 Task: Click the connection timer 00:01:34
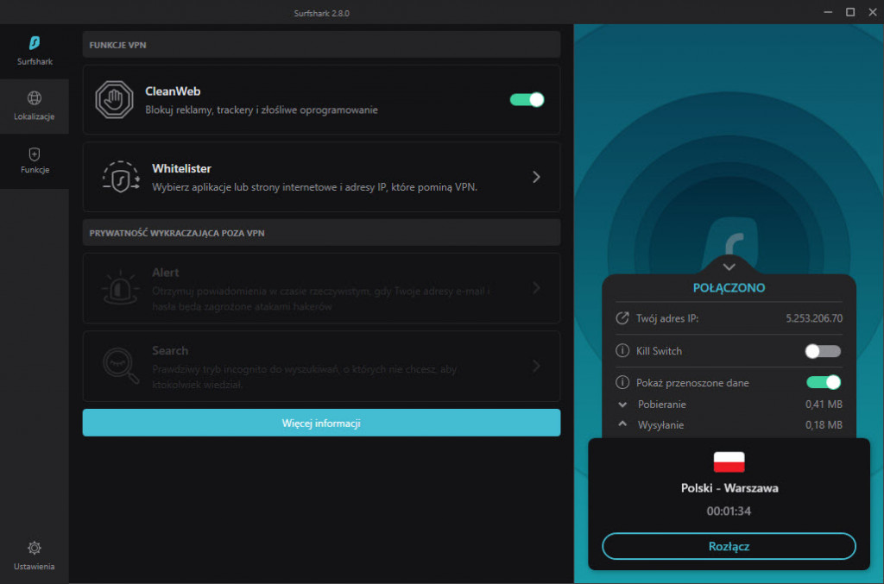point(729,512)
